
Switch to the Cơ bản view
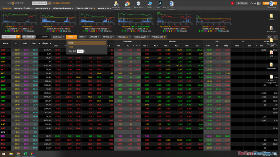click(44, 37)
